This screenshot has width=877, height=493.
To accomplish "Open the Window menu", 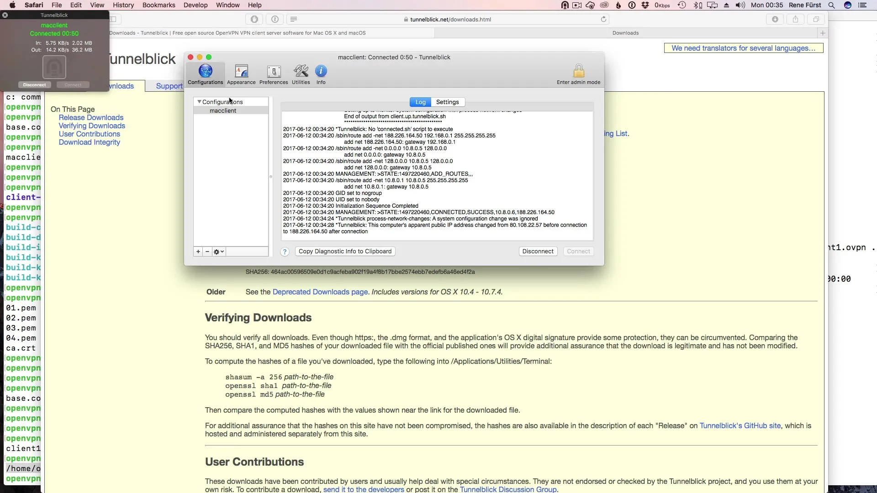I will coord(227,5).
